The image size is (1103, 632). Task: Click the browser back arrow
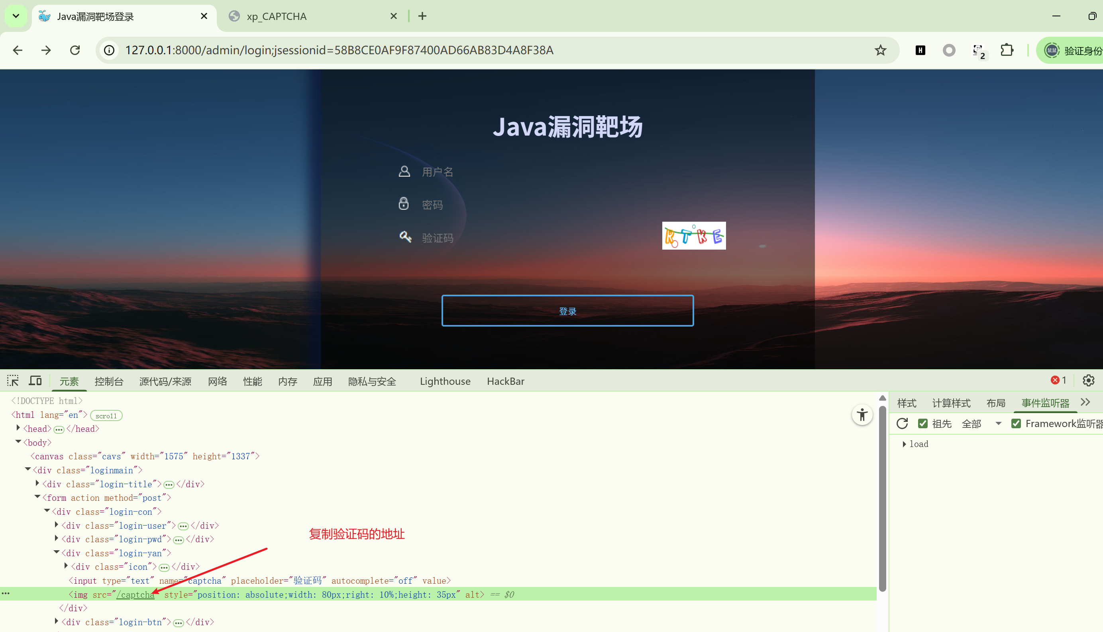(x=18, y=50)
